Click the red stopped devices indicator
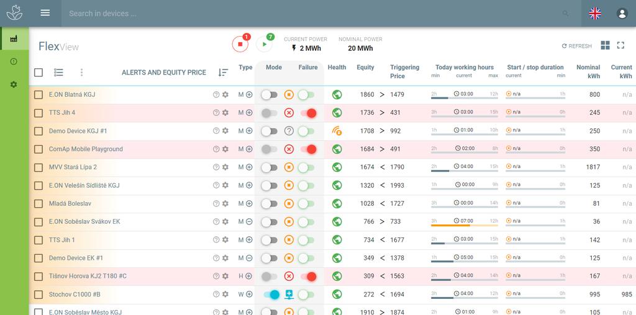 pyautogui.click(x=240, y=44)
